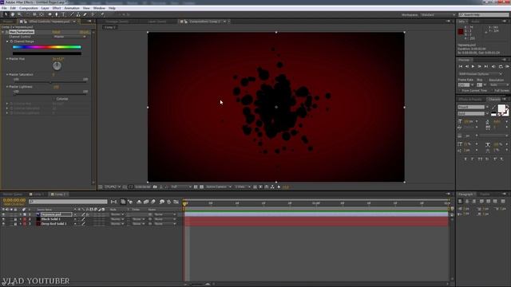Click the RAM preview button
The height and width of the screenshot is (287, 511).
tap(508, 66)
